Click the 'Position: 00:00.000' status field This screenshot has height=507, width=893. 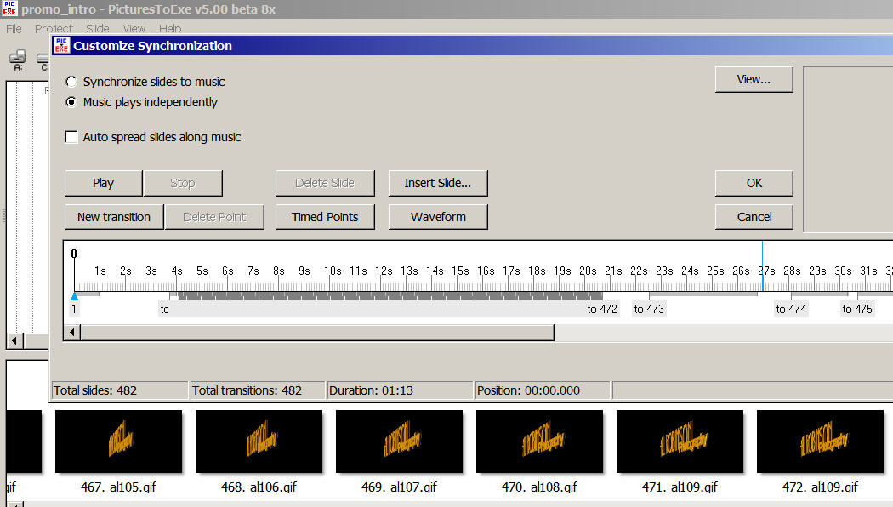pyautogui.click(x=543, y=390)
